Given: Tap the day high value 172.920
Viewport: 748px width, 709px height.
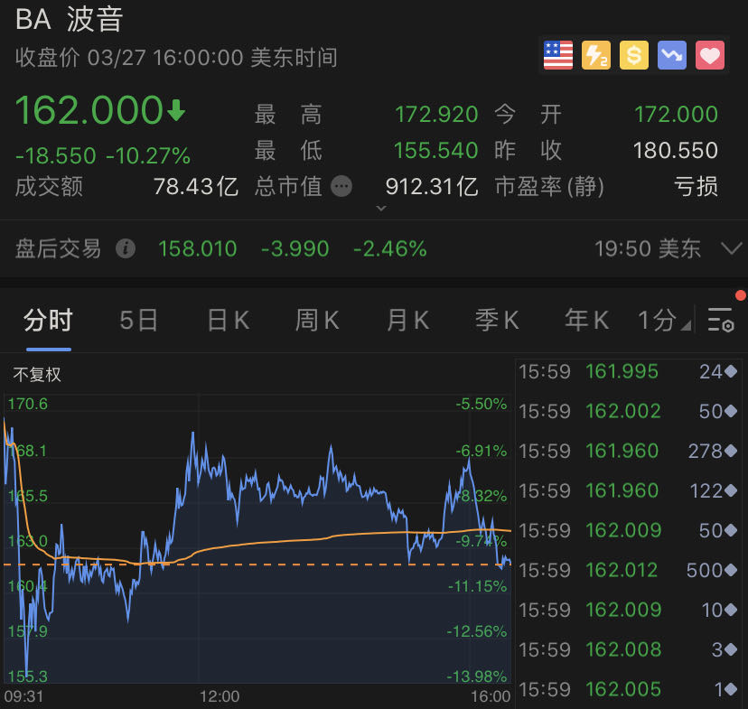Looking at the screenshot, I should point(436,115).
